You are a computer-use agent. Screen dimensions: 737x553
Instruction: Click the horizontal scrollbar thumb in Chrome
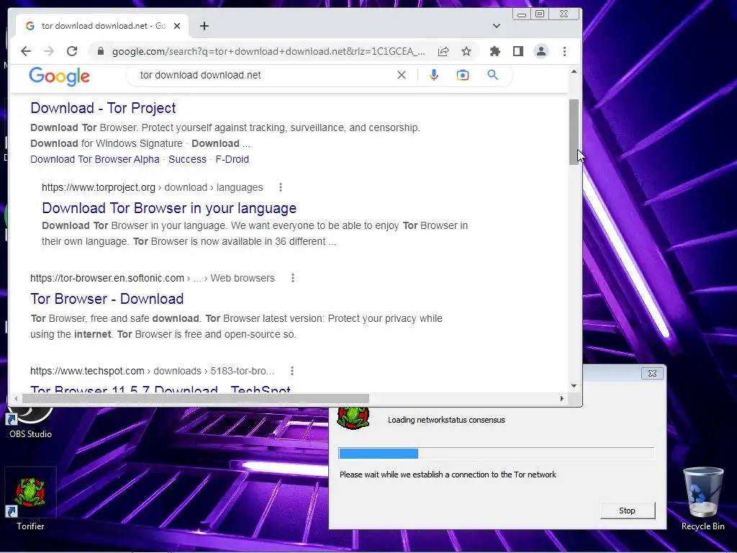coord(196,399)
